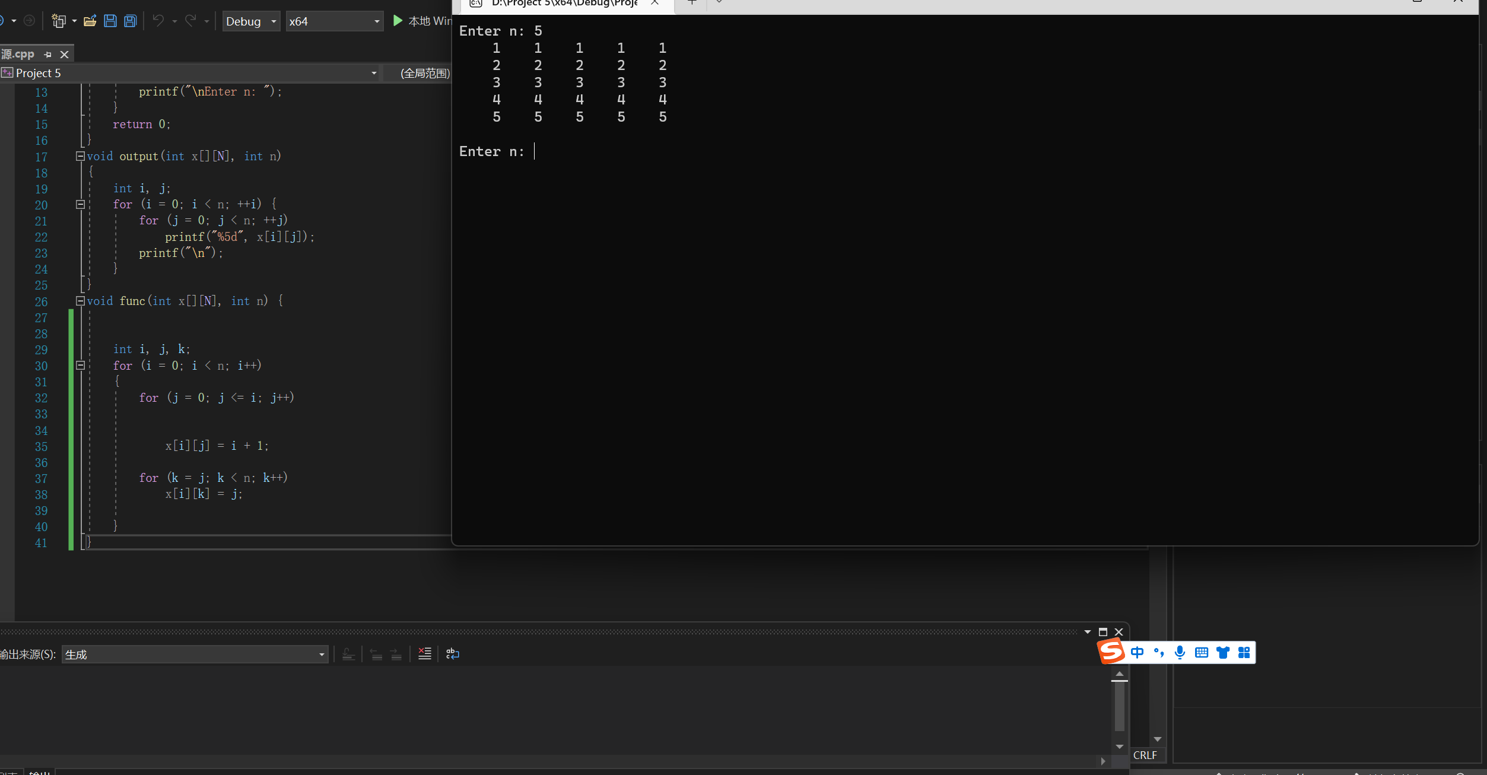1487x775 pixels.
Task: Collapse the func function code block
Action: coord(80,301)
